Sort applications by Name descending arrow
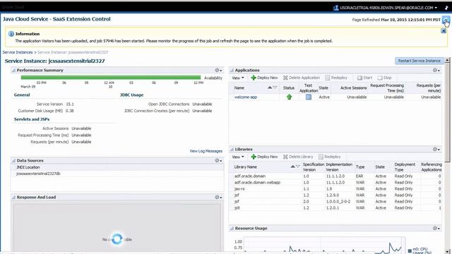Screen dimensions: 452x254 [x=275, y=87]
